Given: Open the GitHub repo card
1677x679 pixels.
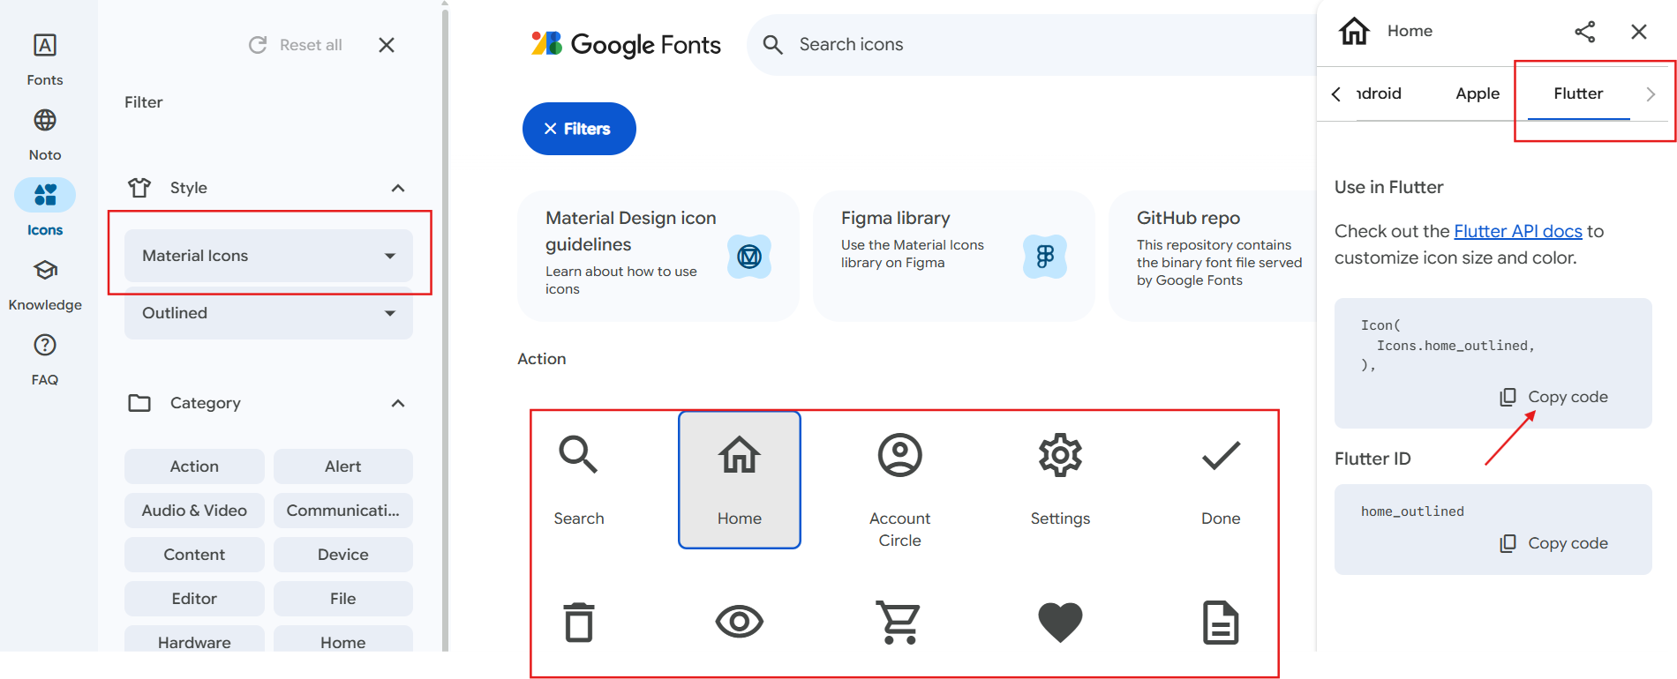Looking at the screenshot, I should 1214,256.
